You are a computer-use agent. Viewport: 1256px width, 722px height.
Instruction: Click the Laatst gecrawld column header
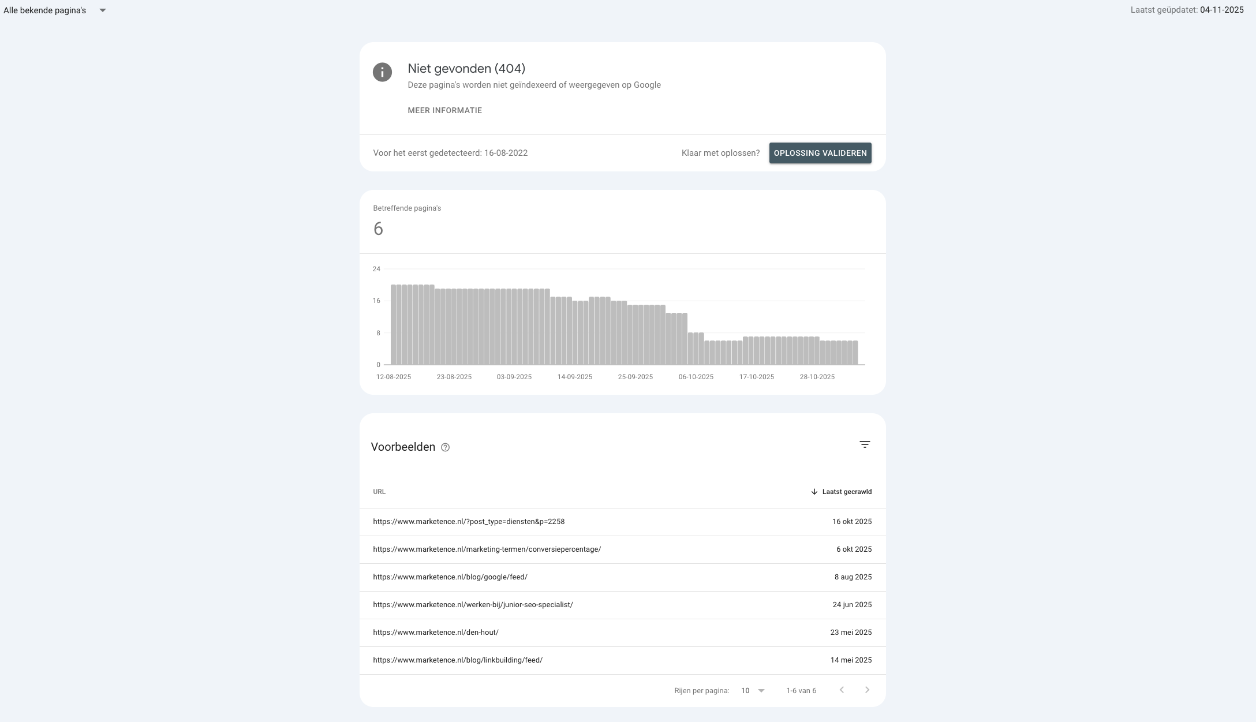tap(846, 492)
